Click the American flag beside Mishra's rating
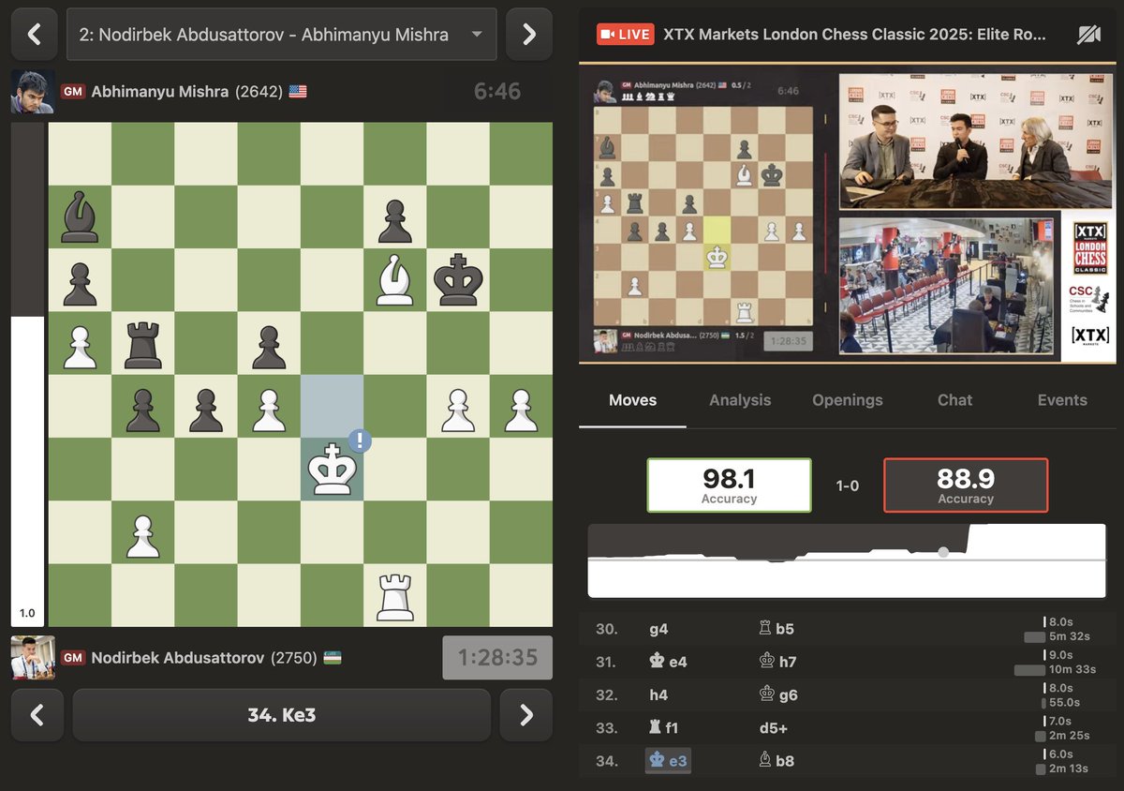The height and width of the screenshot is (791, 1124). coord(298,92)
